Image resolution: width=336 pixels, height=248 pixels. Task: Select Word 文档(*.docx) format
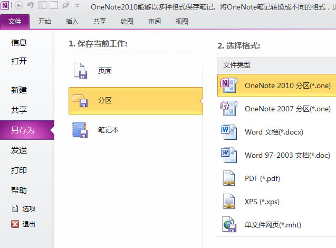[276, 132]
